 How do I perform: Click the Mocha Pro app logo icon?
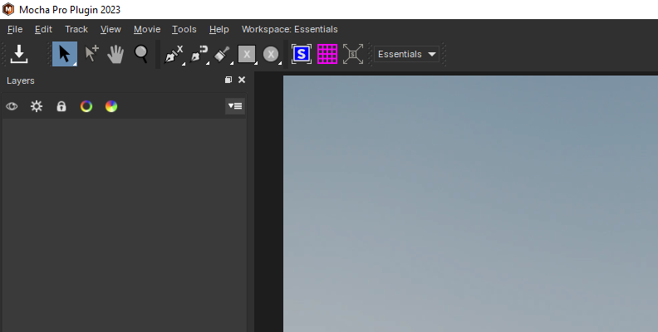(8, 9)
